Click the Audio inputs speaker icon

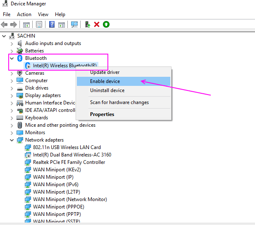tap(19, 43)
